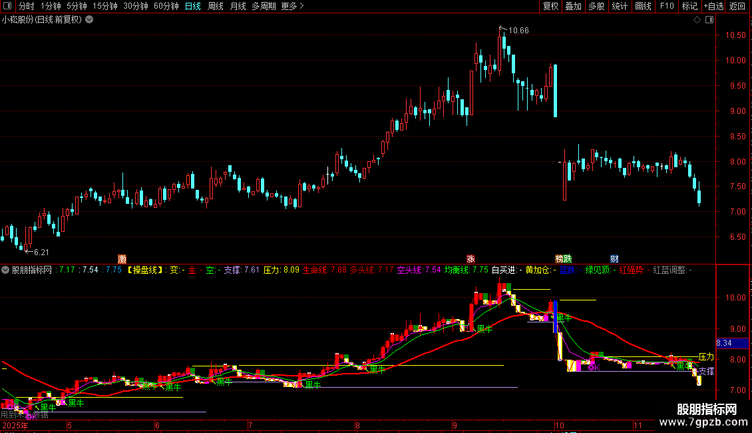Click the 复权 adjustment button
The height and width of the screenshot is (433, 752).
coord(550,6)
